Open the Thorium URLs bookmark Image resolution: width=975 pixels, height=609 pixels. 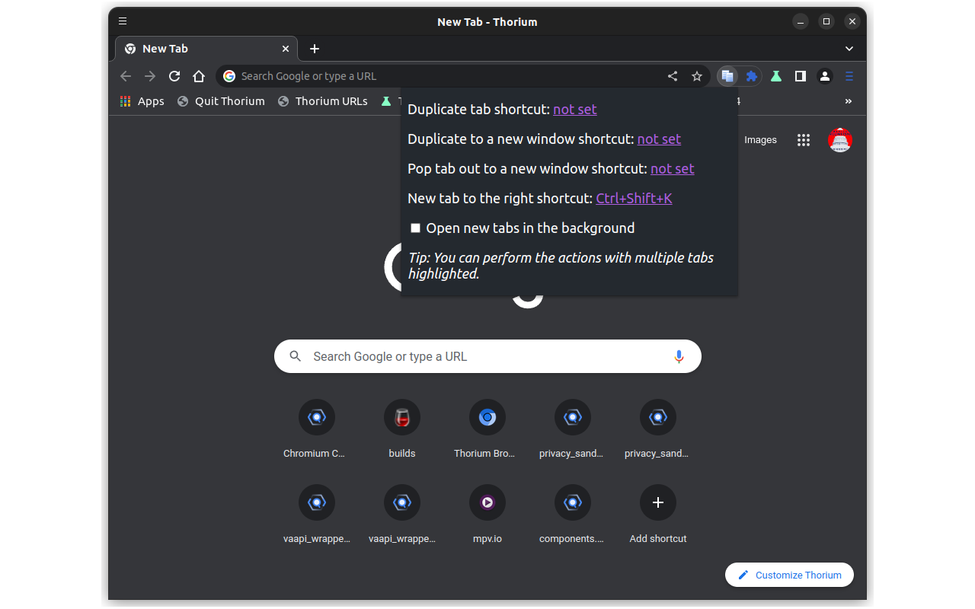click(323, 101)
